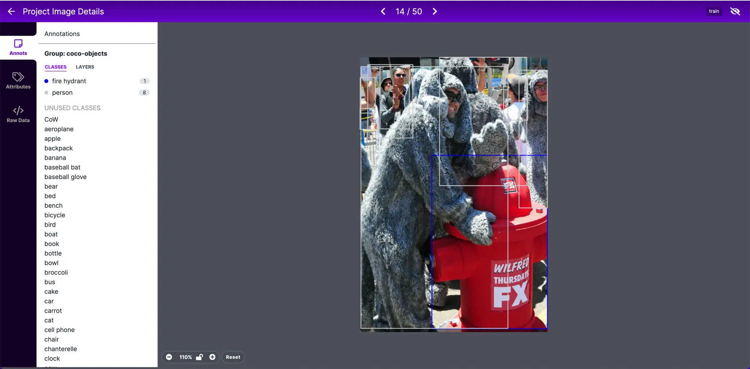Click the Annotations panel heading
This screenshot has height=369, width=750.
(62, 34)
